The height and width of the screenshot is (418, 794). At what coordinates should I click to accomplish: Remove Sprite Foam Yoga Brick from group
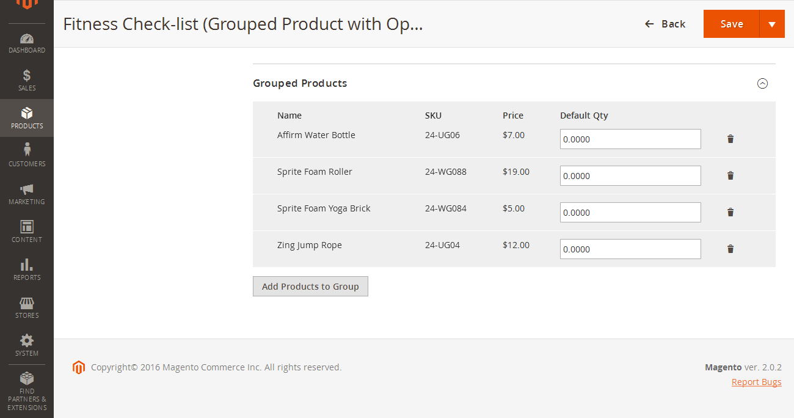tap(730, 212)
